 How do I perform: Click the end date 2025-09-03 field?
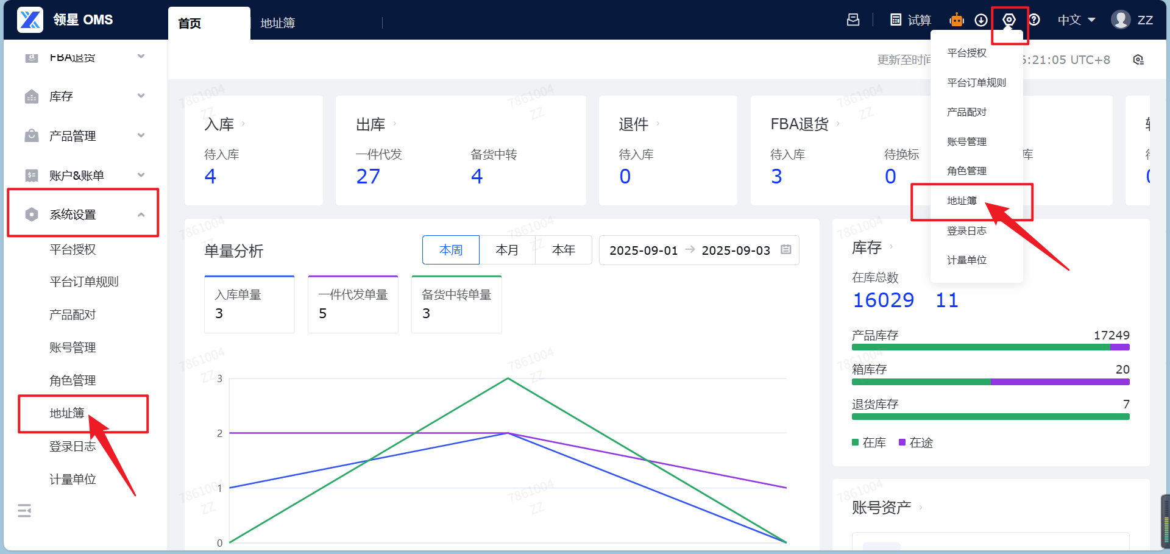736,250
